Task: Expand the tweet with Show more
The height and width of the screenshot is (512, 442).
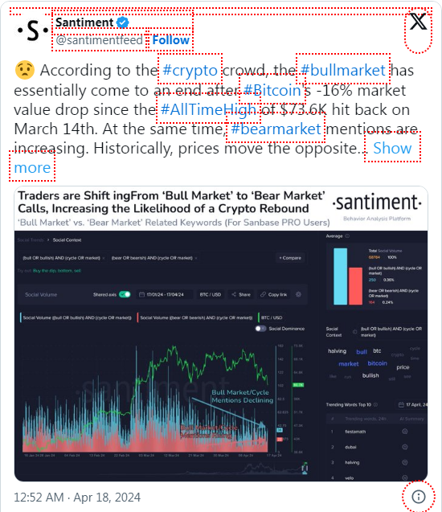Action: point(392,148)
